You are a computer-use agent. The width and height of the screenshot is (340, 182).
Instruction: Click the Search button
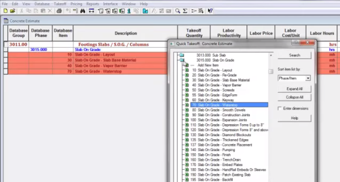(x=294, y=55)
